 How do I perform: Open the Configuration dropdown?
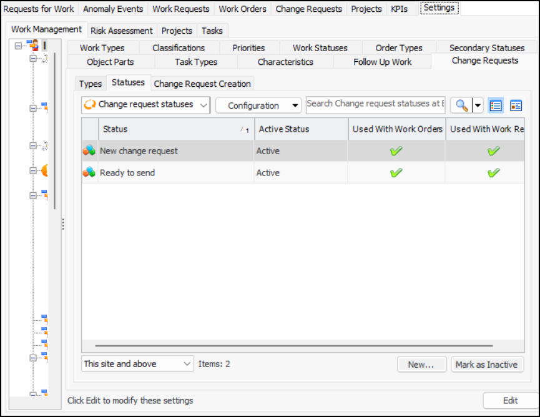click(258, 105)
